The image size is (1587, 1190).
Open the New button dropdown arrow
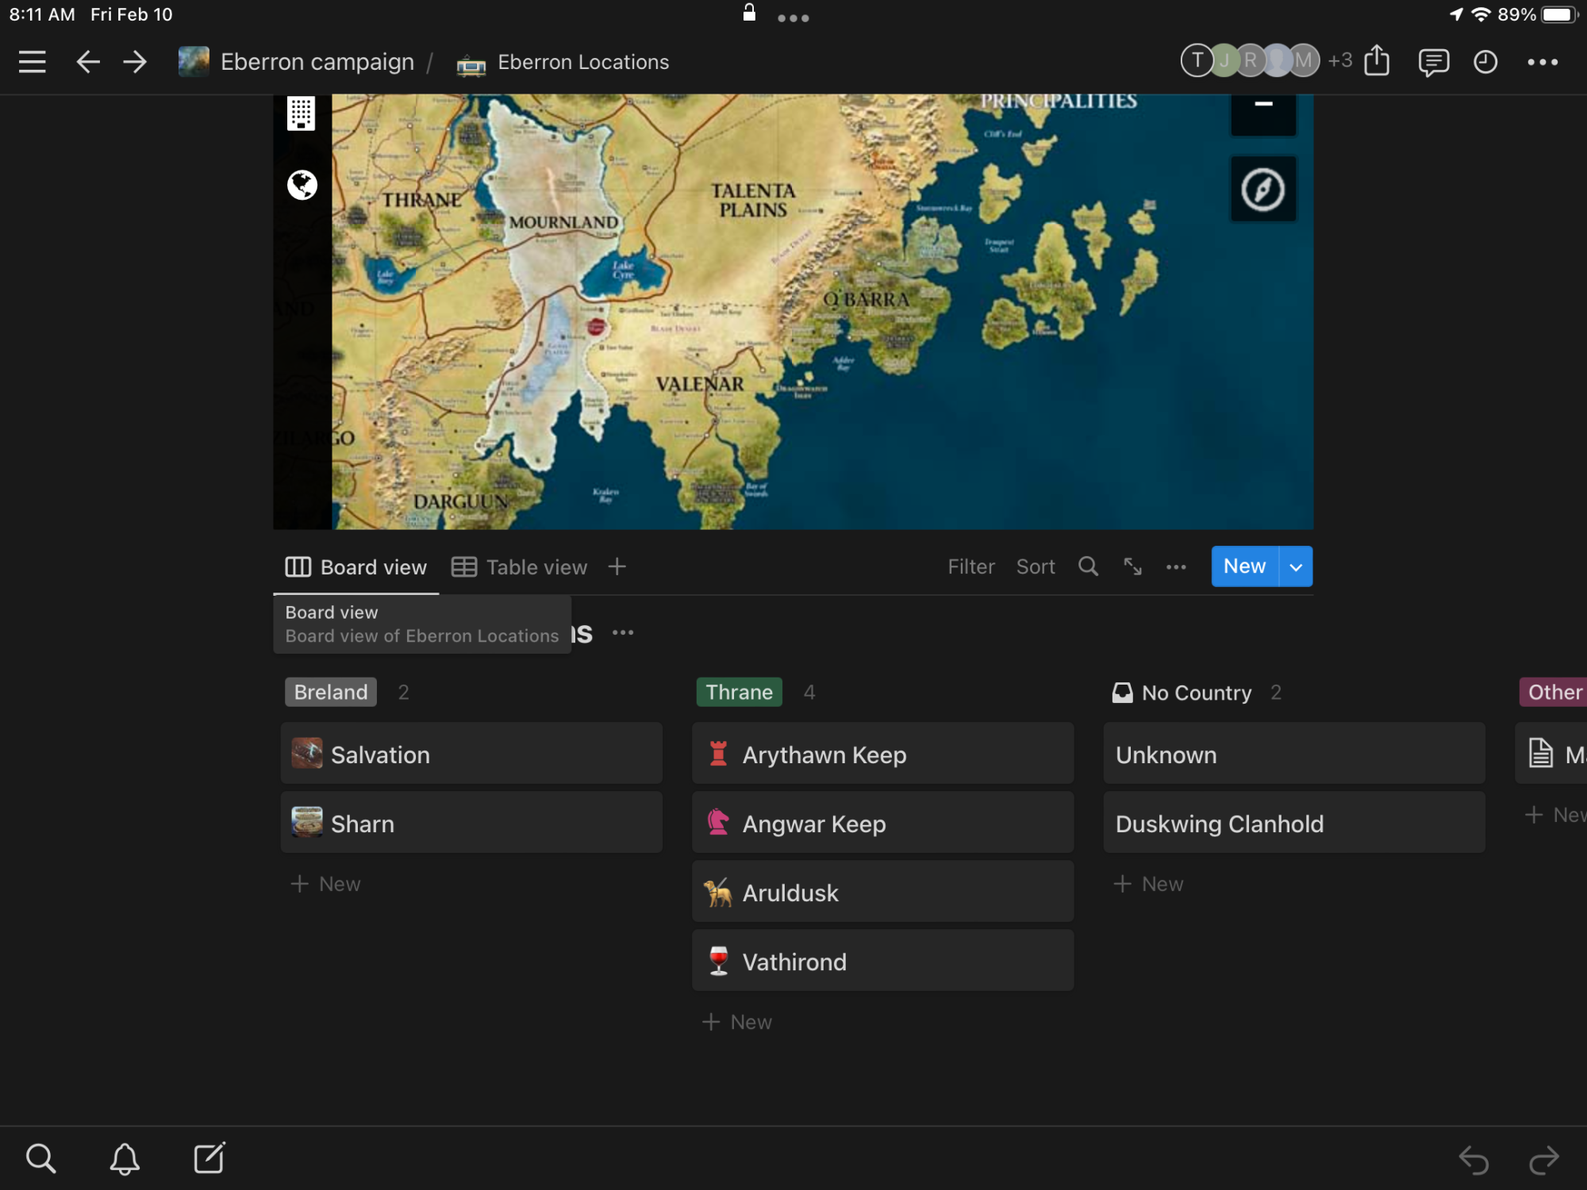(x=1296, y=566)
